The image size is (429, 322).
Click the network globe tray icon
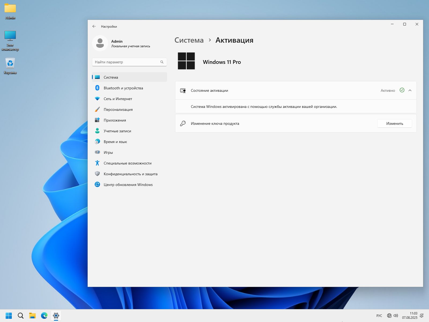click(389, 316)
